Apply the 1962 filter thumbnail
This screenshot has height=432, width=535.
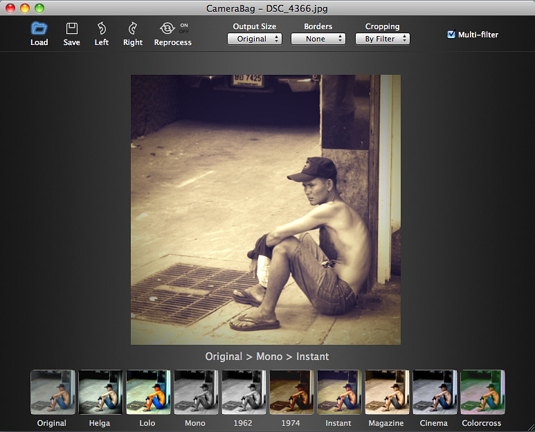[x=244, y=392]
